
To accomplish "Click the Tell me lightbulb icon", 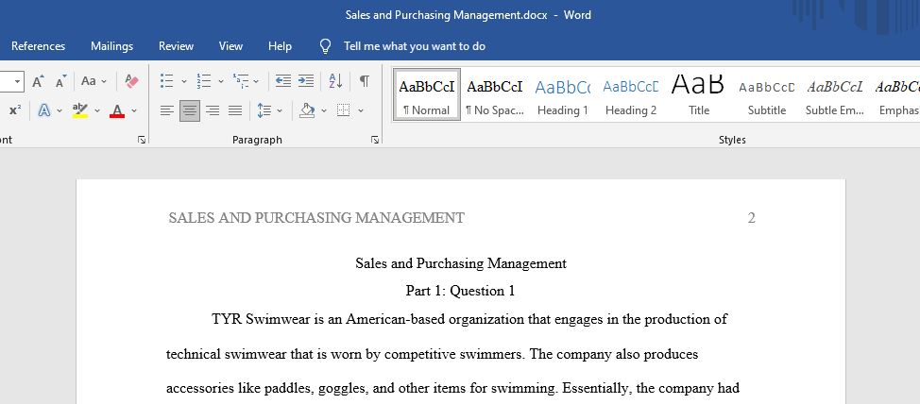I will (325, 46).
